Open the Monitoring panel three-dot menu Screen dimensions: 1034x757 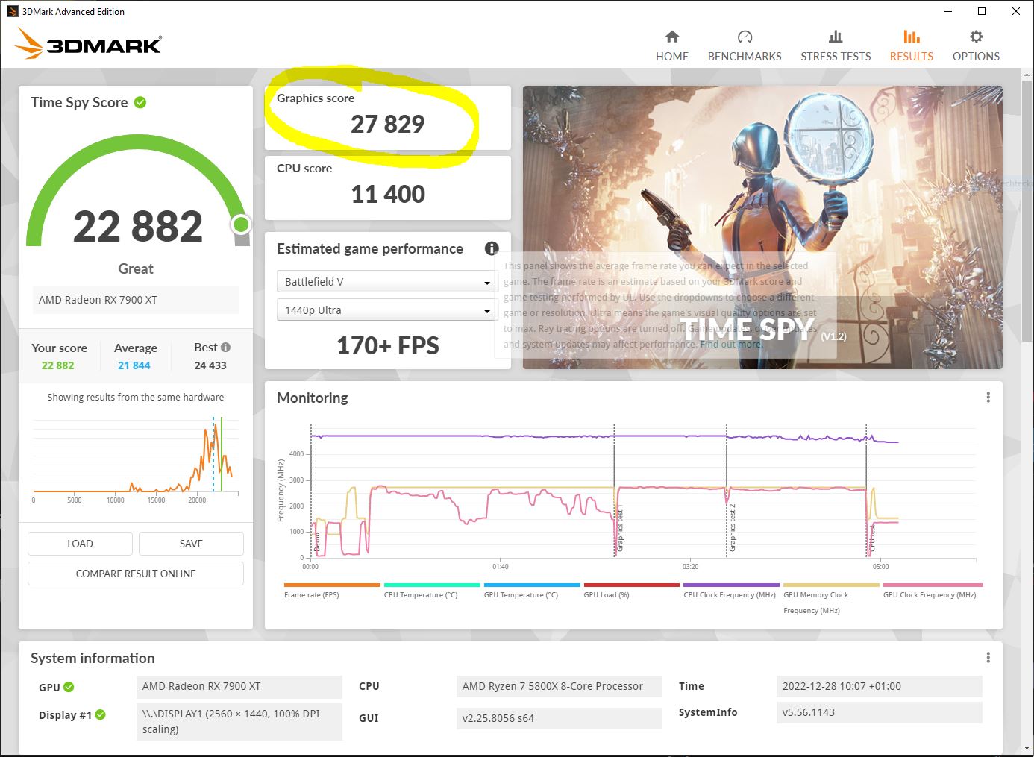click(988, 398)
